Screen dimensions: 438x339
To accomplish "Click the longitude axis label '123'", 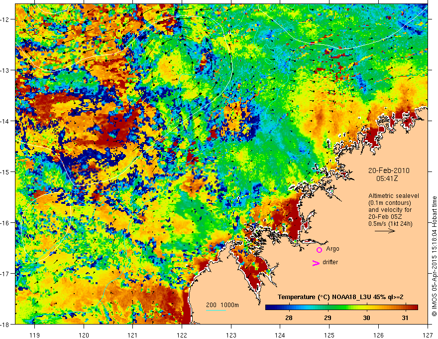I will [x=231, y=335].
